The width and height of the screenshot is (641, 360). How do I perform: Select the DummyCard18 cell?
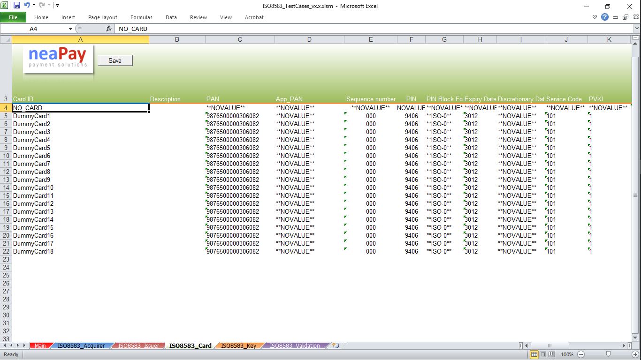coord(81,251)
